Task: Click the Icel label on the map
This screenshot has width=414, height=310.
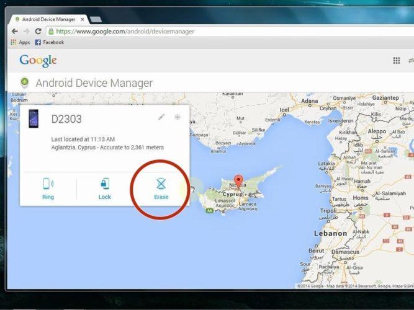Action: [284, 110]
